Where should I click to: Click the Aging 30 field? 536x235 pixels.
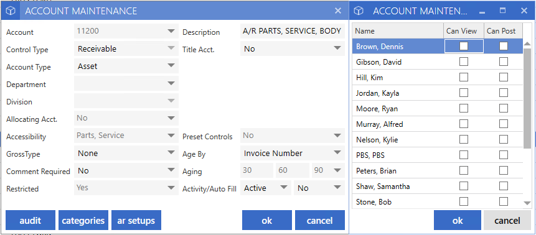point(256,170)
